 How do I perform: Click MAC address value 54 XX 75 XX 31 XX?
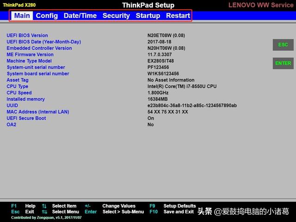167,112
